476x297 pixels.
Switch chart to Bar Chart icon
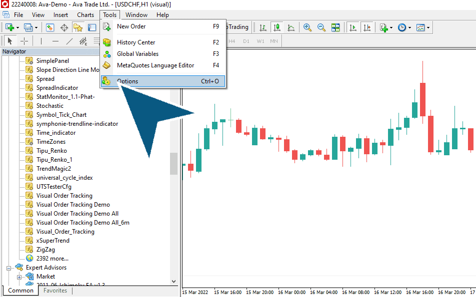point(263,27)
